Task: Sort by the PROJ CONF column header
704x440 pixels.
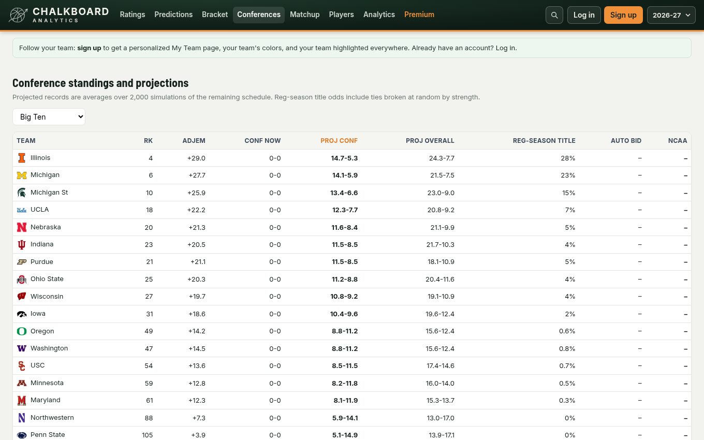Action: coord(339,141)
